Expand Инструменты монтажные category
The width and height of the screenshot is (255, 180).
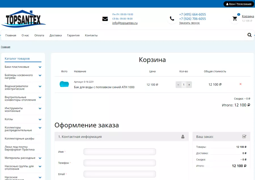coord(40,108)
